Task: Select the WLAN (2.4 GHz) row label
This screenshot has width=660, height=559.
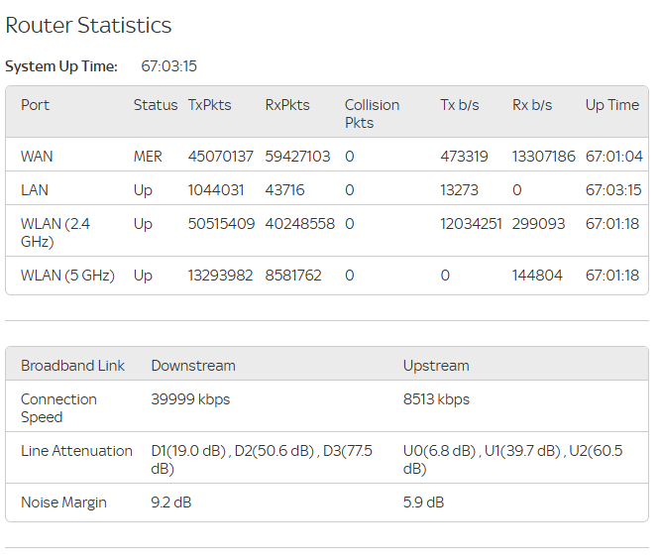Action: [55, 233]
